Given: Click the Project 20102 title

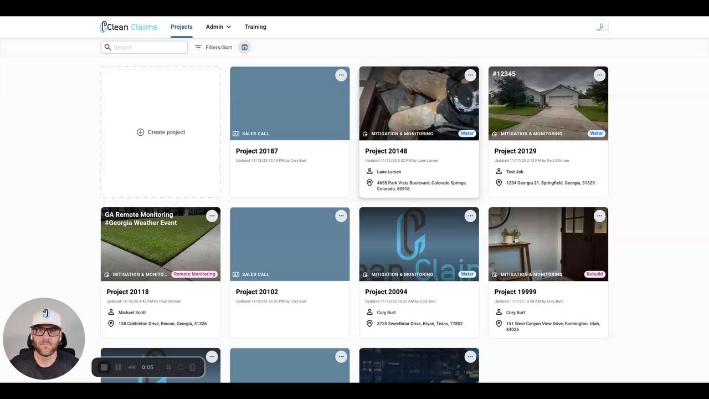Looking at the screenshot, I should tap(257, 292).
